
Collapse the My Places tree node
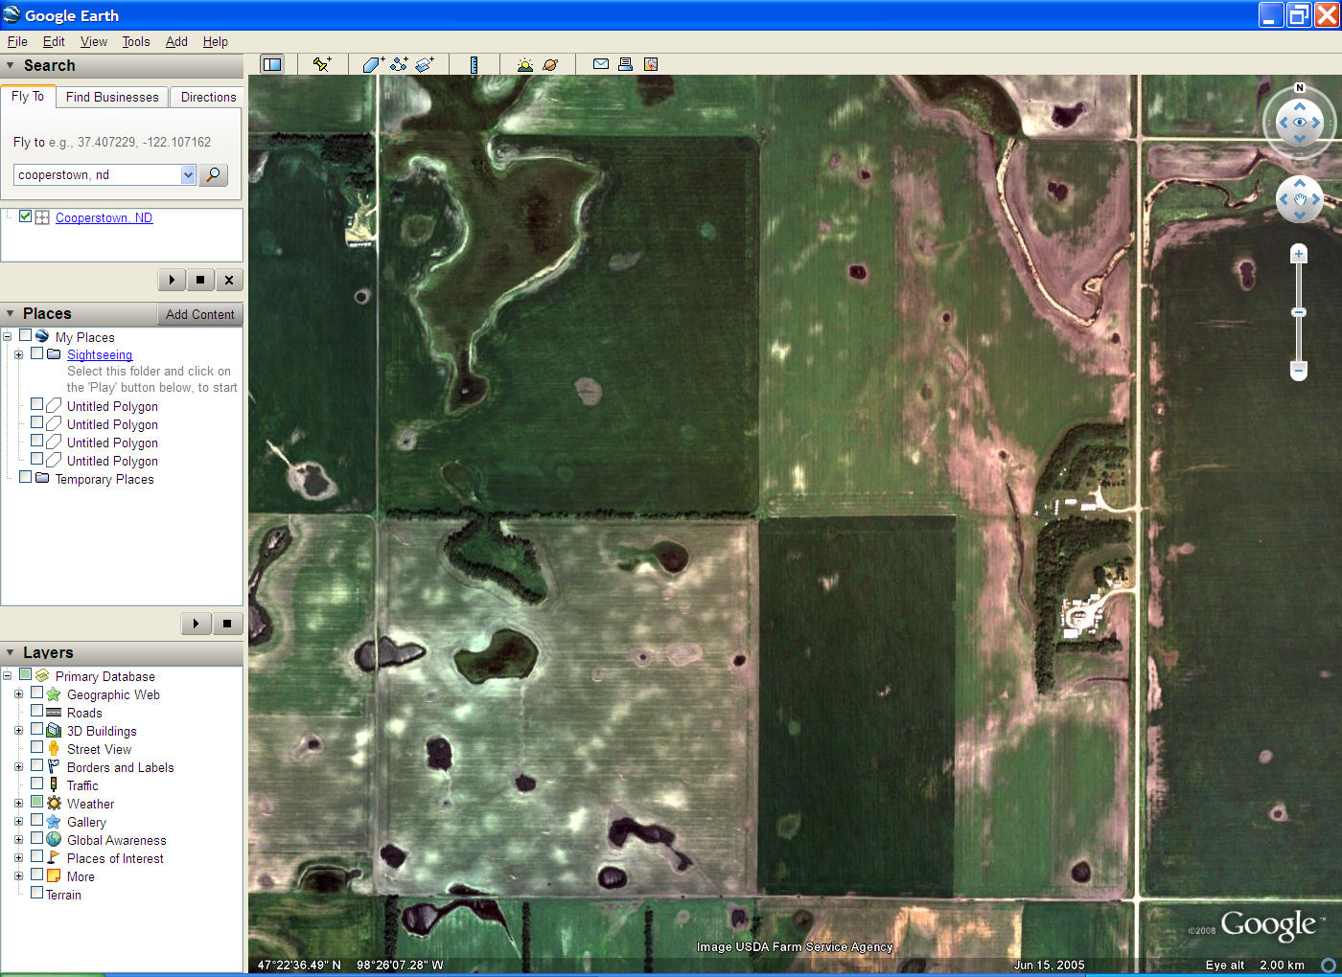click(x=7, y=337)
